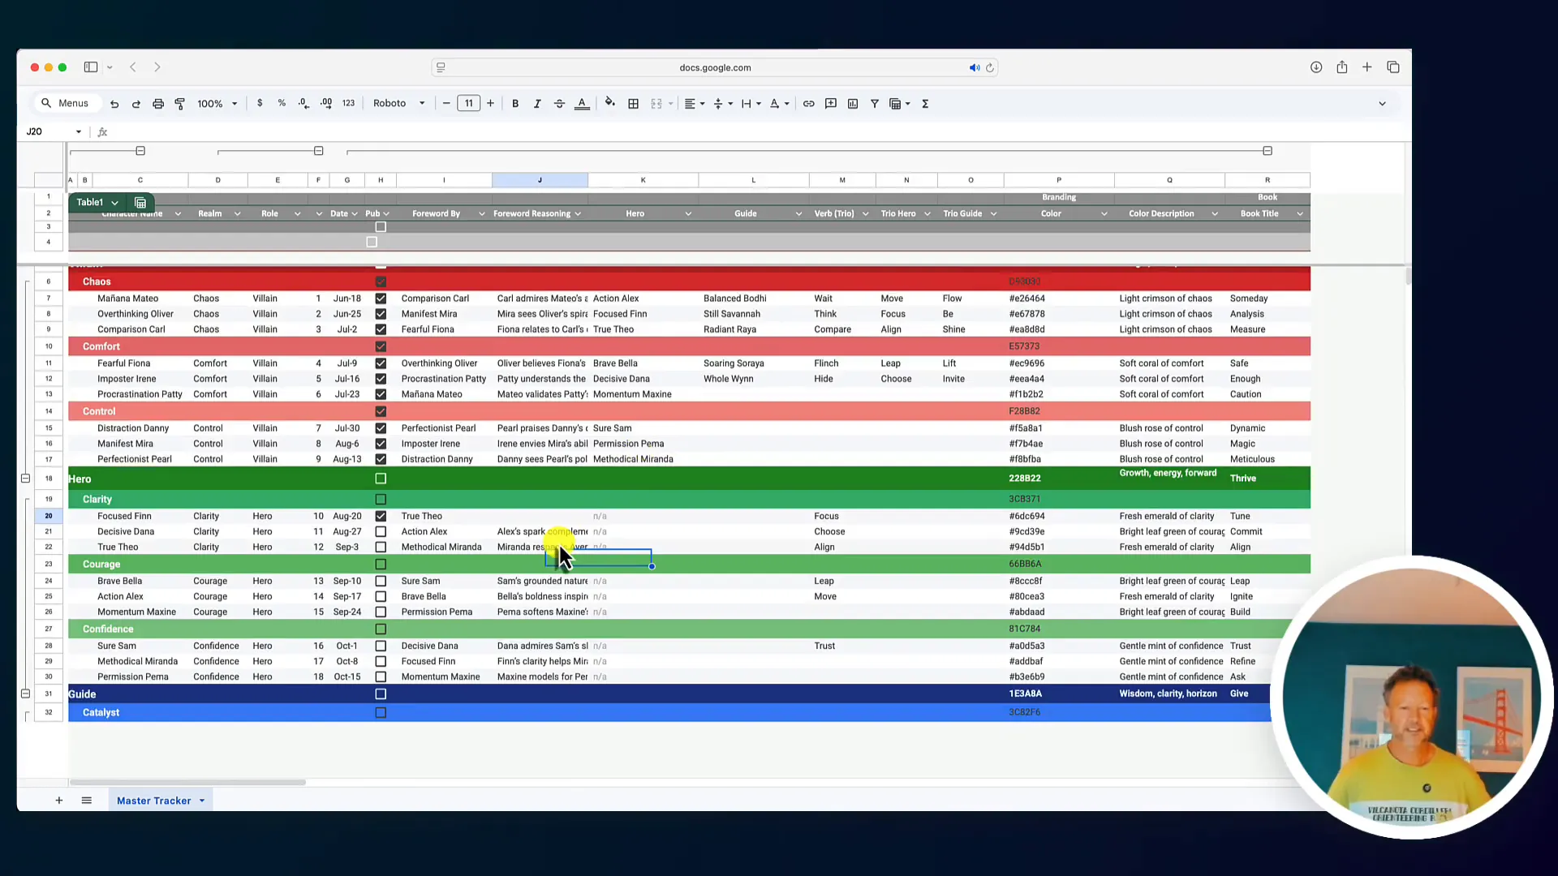Select the Format as currency icon
The image size is (1558, 876).
[260, 103]
